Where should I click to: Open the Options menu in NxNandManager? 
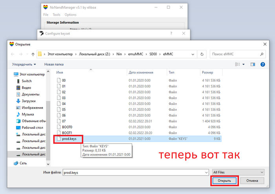point(71,15)
